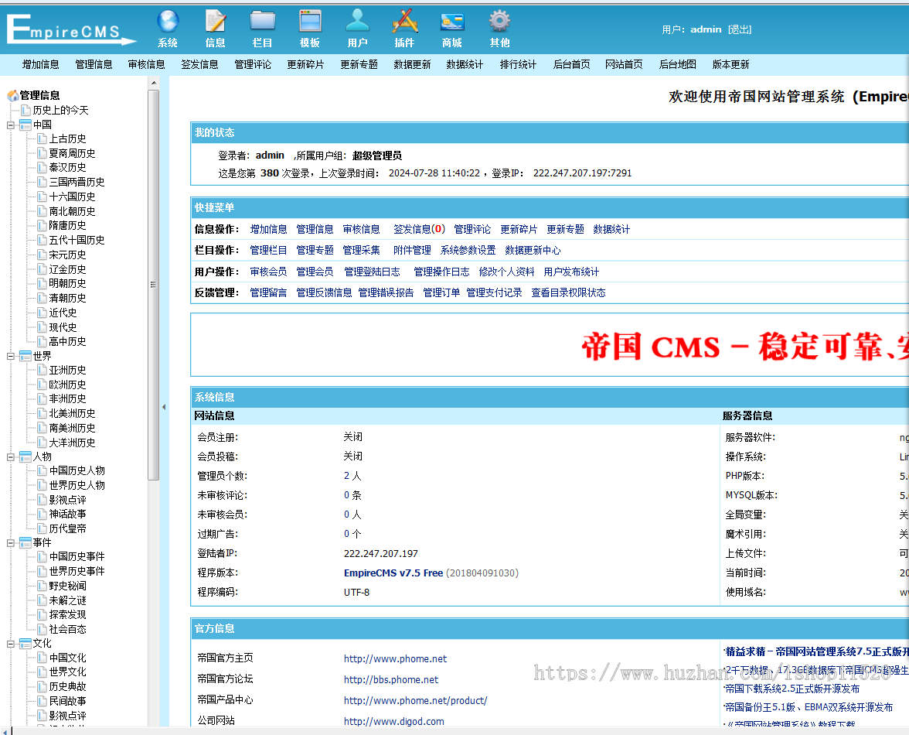
Task: Click page icon beside 上古历史
Action: point(43,138)
